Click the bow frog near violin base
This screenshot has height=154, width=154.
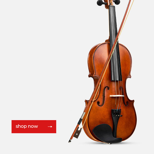78,133
